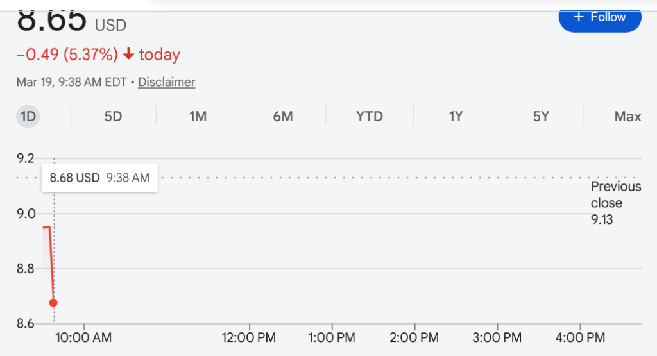Click the red data point on chart
Image resolution: width=657 pixels, height=356 pixels.
point(53,303)
